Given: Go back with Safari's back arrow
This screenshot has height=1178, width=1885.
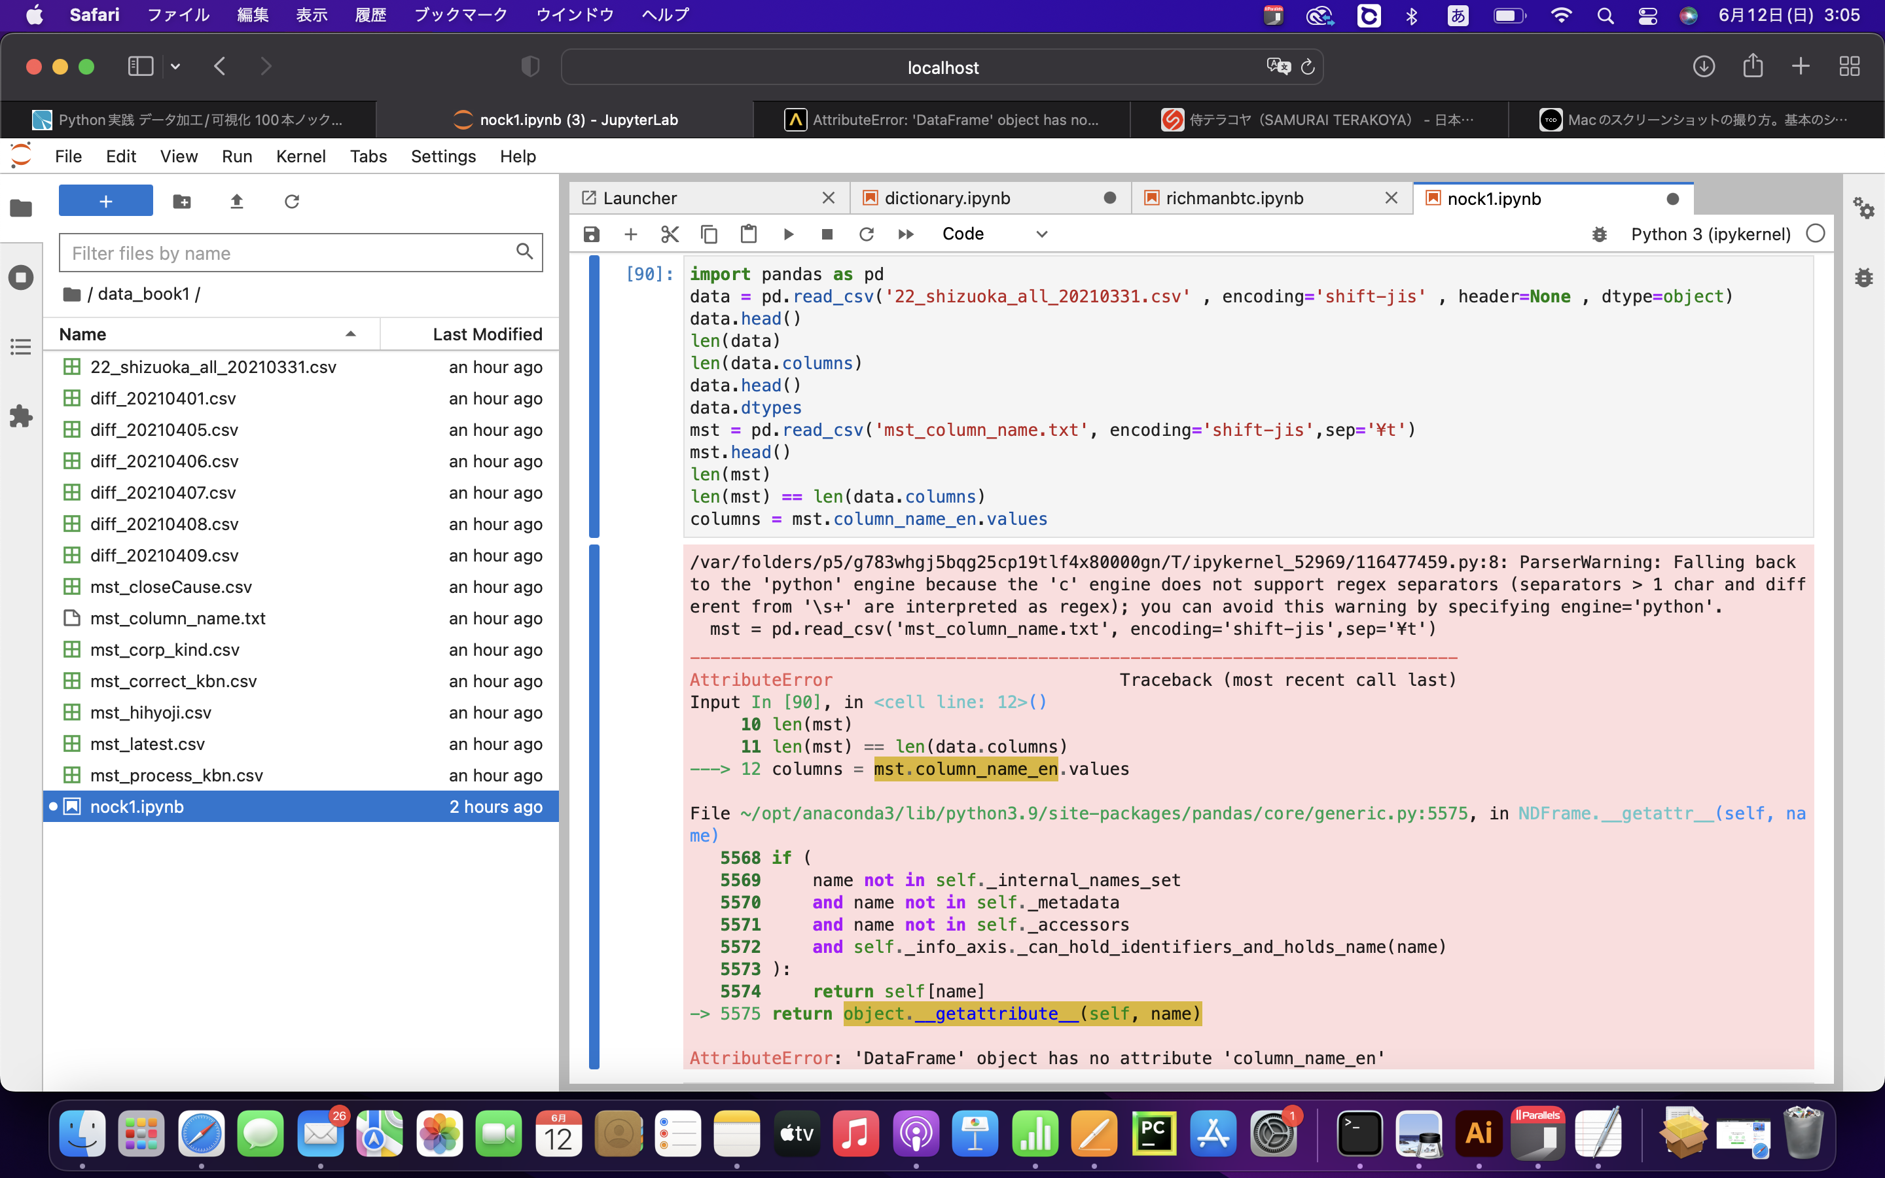Looking at the screenshot, I should (220, 66).
